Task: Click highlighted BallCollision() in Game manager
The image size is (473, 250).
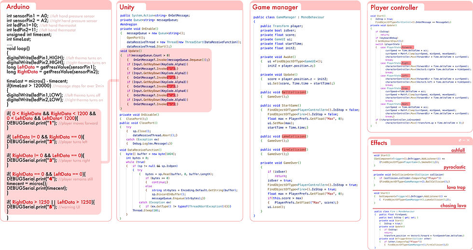Action: point(294,92)
